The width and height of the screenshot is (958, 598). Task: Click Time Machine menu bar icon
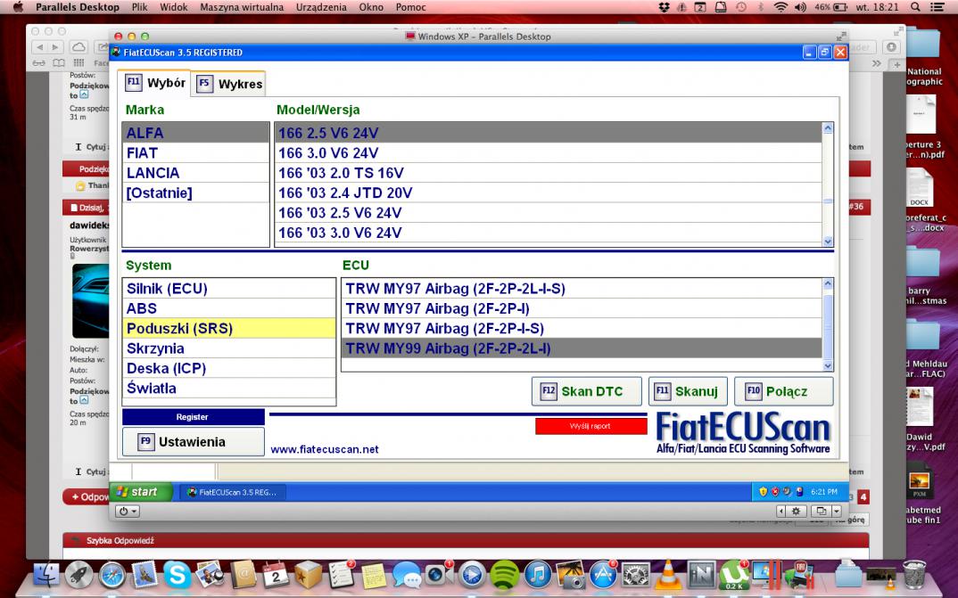pyautogui.click(x=741, y=7)
